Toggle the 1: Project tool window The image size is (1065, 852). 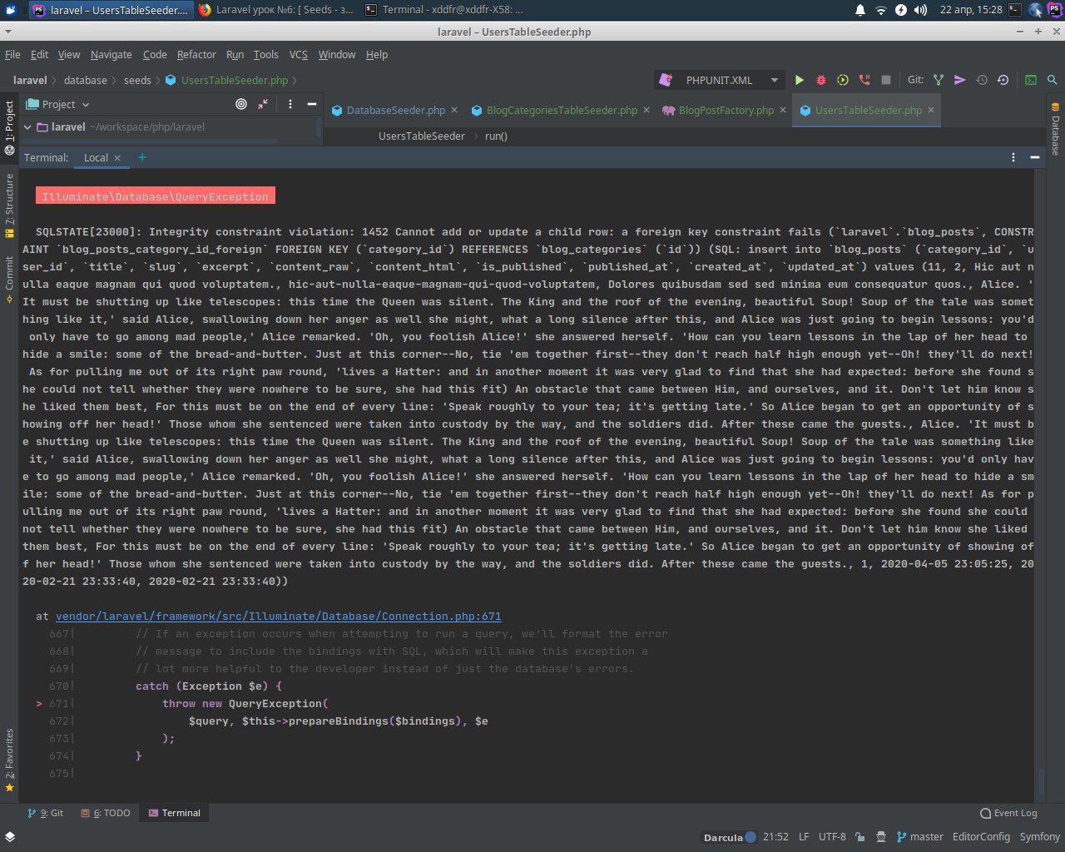point(9,127)
